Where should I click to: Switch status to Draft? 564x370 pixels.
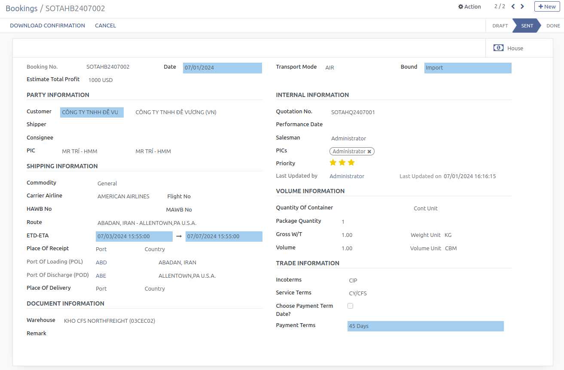[500, 26]
